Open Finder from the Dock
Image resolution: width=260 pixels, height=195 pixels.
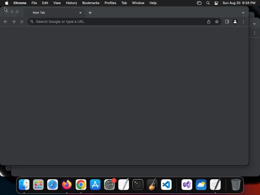click(24, 185)
